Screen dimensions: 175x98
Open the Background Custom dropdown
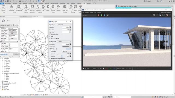coord(64,42)
